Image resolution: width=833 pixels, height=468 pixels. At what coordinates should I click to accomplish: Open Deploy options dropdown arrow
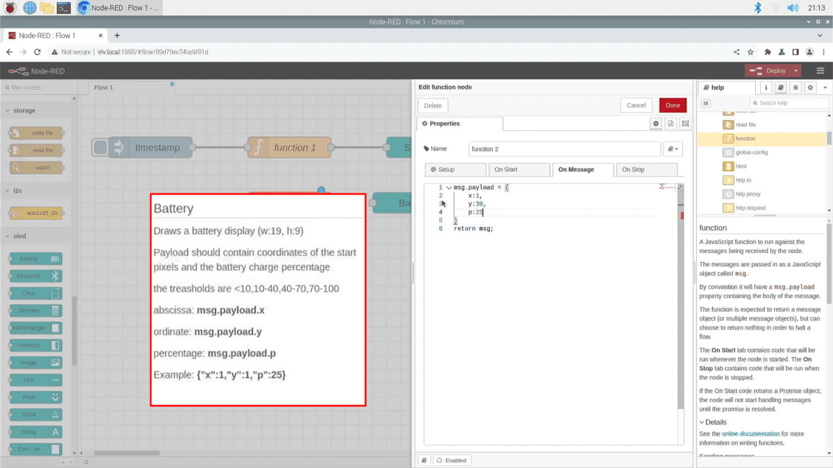tap(796, 71)
